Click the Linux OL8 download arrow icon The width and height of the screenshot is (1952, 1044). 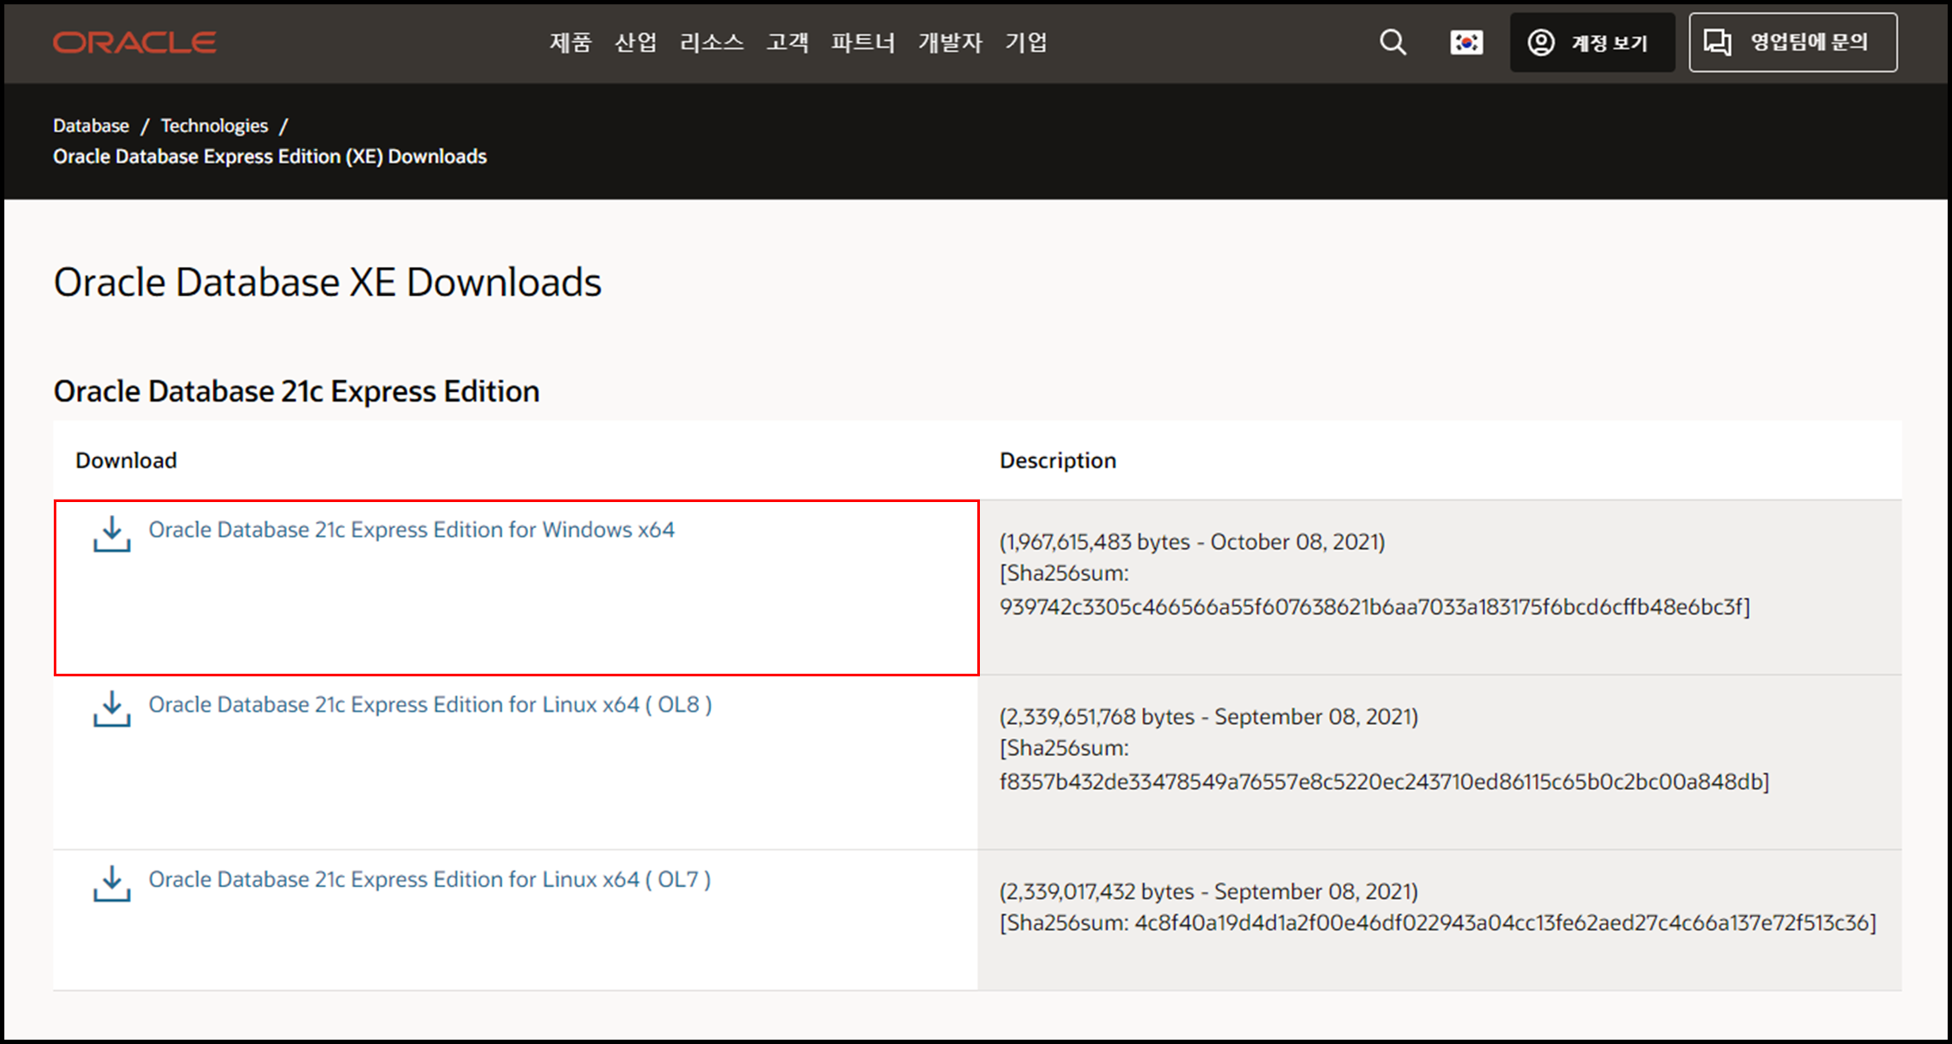112,709
